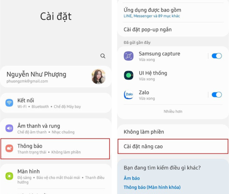The width and height of the screenshot is (229, 194).
Task: Open Cài đặt pop-up ngắn
Action: 173,30
